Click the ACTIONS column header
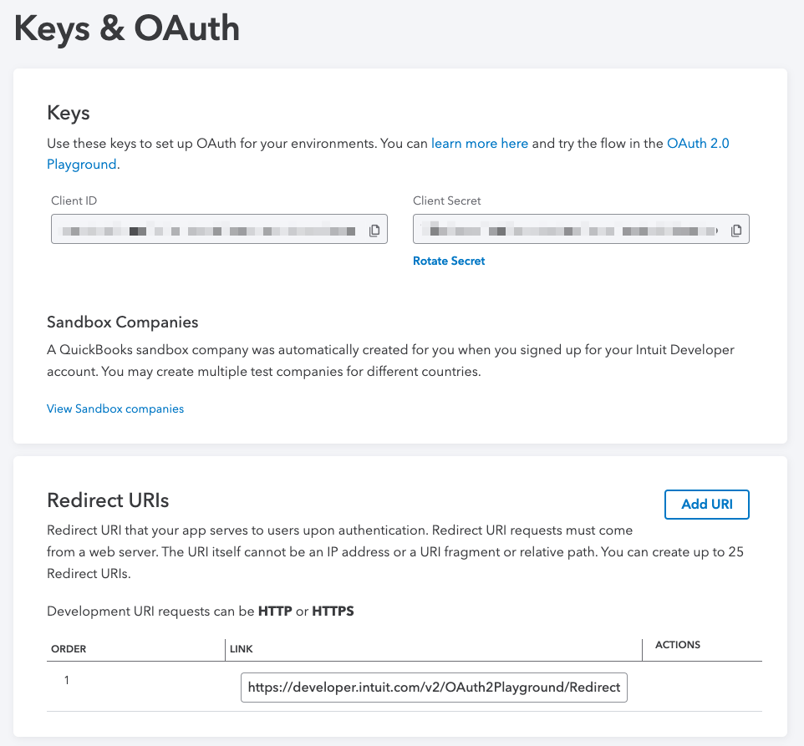Viewport: 804px width, 746px height. pyautogui.click(x=678, y=645)
